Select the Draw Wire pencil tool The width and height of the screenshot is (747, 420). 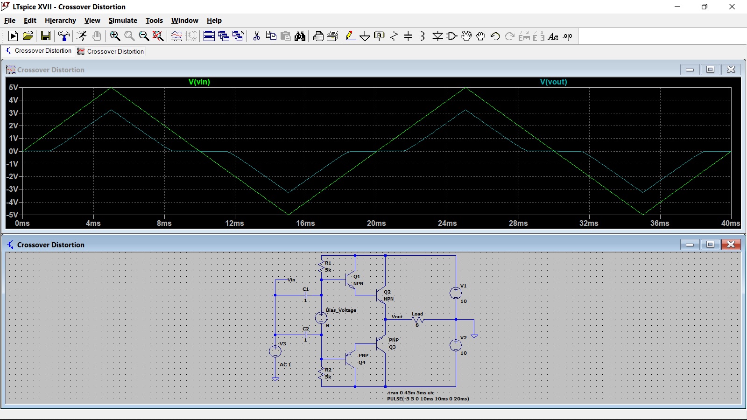pos(351,36)
